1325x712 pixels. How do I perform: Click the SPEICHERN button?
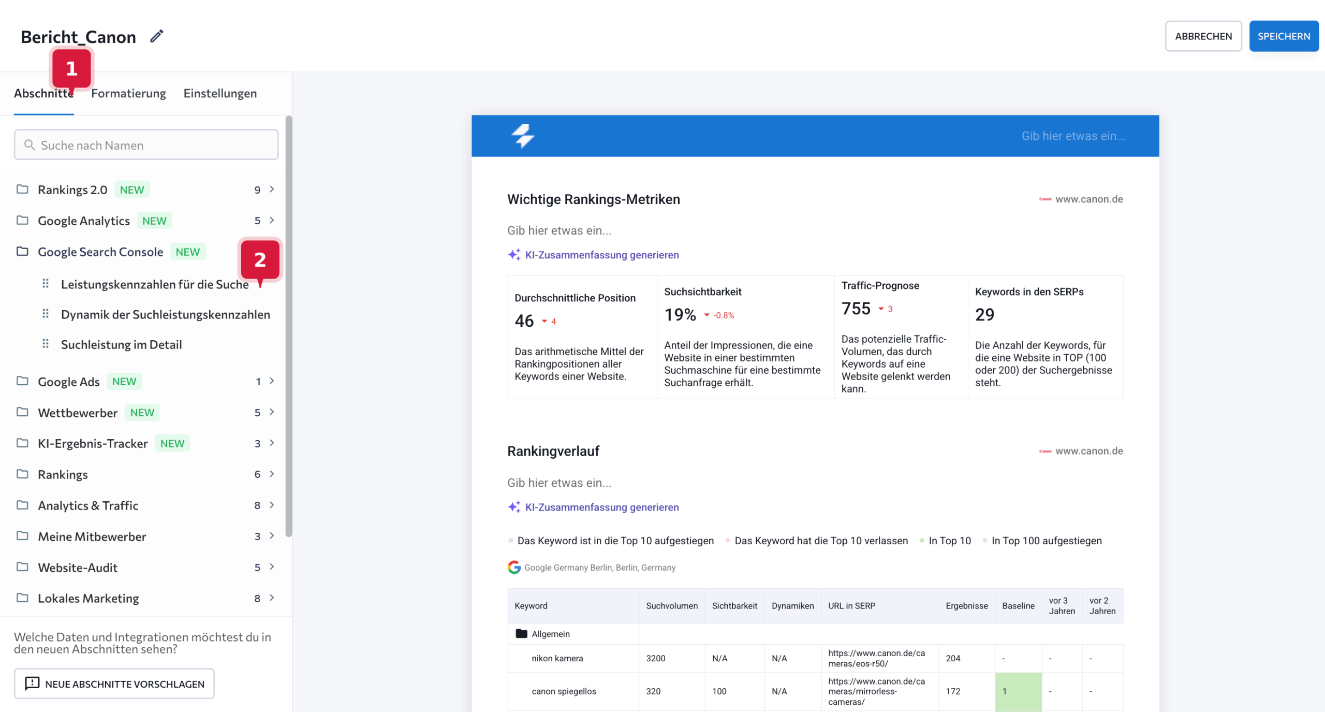1284,36
